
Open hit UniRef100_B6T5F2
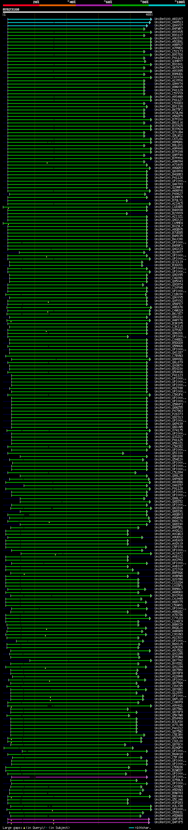point(169,110)
